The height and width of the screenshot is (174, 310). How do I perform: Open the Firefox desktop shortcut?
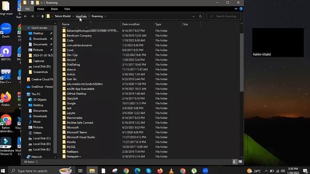tap(6, 99)
